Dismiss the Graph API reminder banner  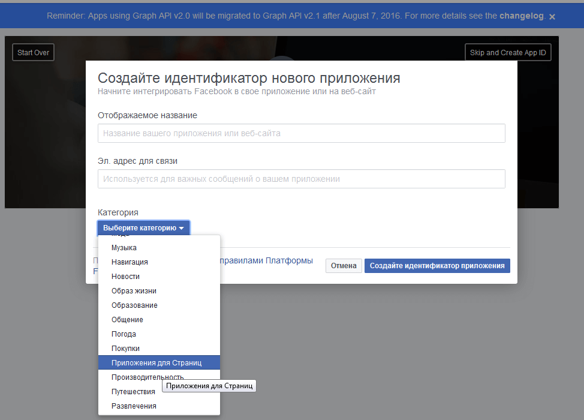click(x=552, y=16)
